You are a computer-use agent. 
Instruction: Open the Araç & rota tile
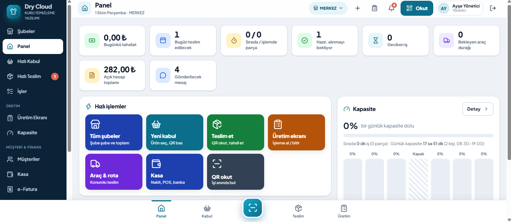pos(114,172)
